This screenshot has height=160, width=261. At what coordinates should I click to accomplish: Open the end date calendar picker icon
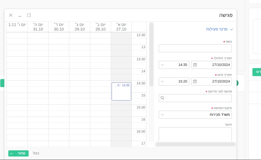pyautogui.click(x=195, y=81)
